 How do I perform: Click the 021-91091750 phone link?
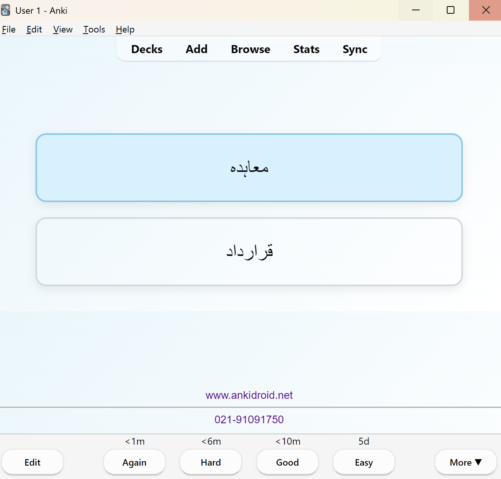point(249,419)
